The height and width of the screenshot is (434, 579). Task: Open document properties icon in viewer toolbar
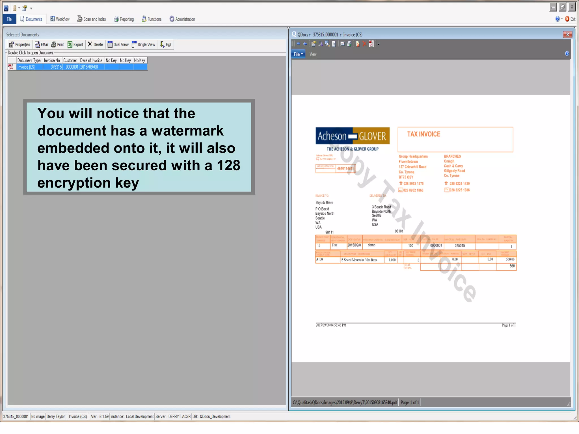click(x=314, y=44)
